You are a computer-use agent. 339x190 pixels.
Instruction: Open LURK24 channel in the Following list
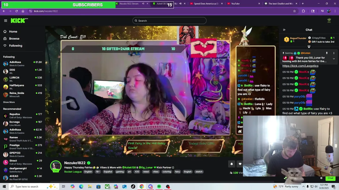pyautogui.click(x=23, y=79)
